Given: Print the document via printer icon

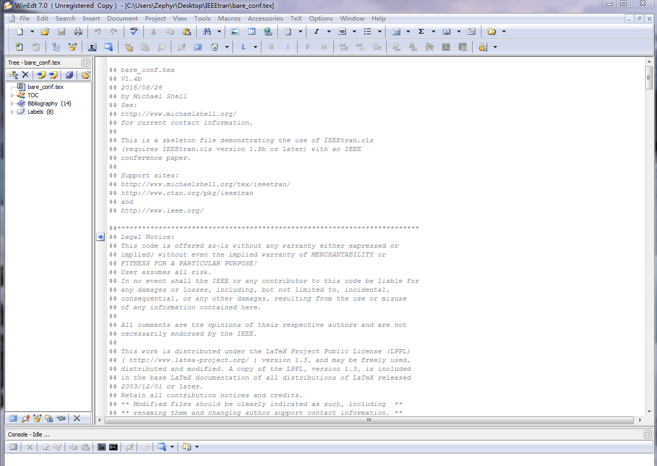Looking at the screenshot, I should coord(78,32).
